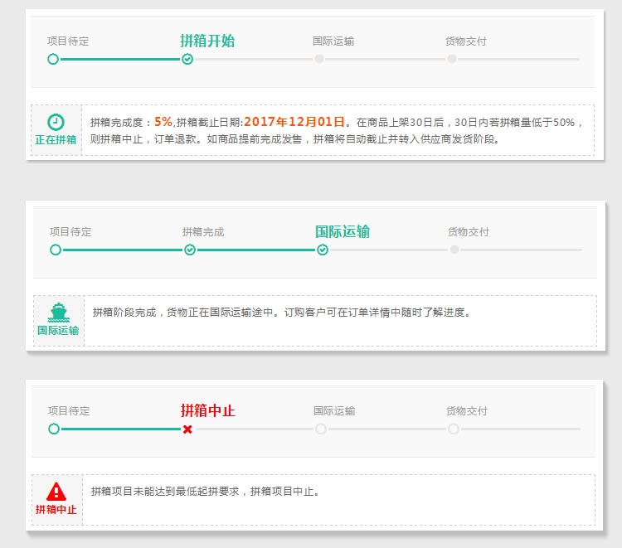Click the green 国际运输 checkmark step marker
The height and width of the screenshot is (548, 622).
(323, 250)
